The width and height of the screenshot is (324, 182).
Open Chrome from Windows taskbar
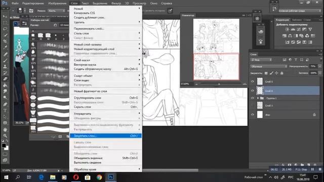[x=99, y=177]
